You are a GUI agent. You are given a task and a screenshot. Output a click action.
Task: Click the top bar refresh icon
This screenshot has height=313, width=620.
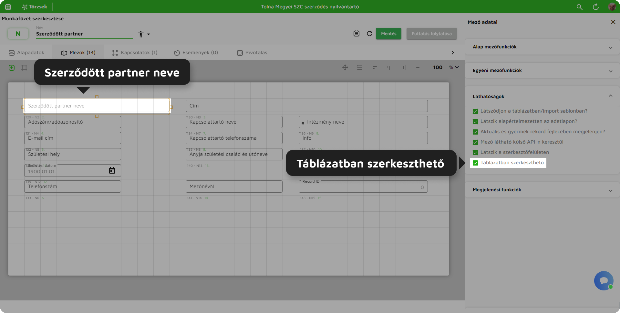596,7
